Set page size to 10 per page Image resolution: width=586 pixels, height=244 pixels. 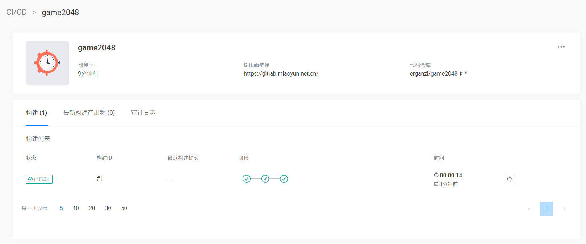click(76, 208)
